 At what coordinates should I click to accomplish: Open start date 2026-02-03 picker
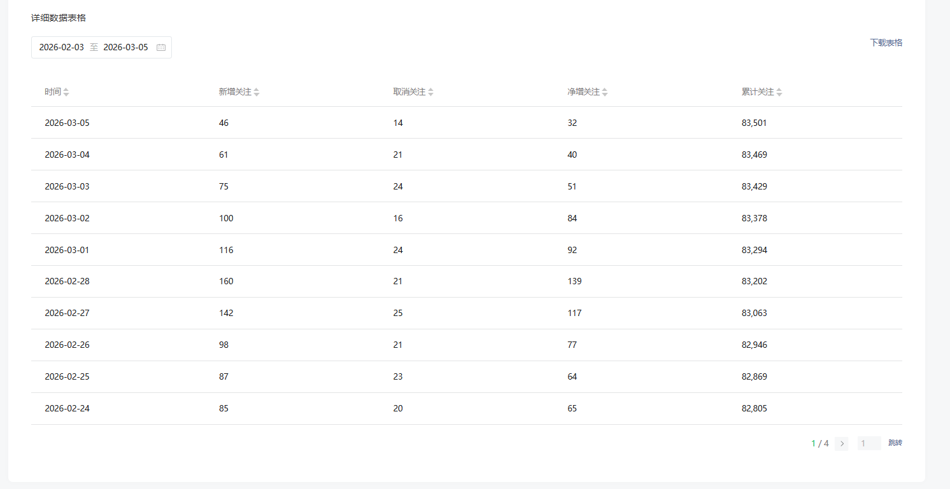(62, 48)
